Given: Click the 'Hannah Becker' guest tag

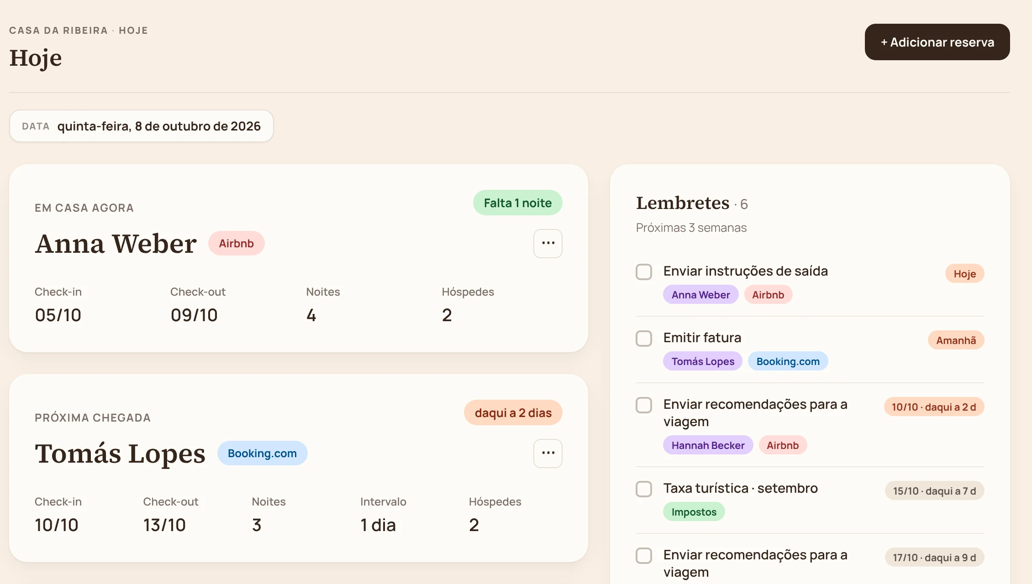Looking at the screenshot, I should click(x=708, y=445).
